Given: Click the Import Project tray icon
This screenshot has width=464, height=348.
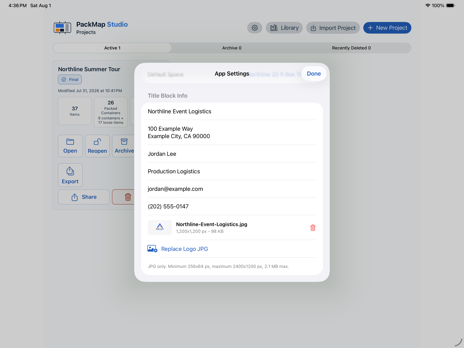Looking at the screenshot, I should [x=313, y=28].
